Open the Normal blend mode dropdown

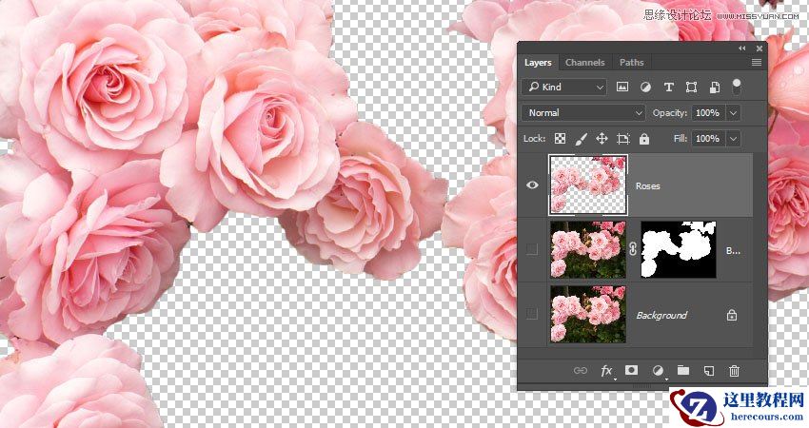tap(584, 112)
